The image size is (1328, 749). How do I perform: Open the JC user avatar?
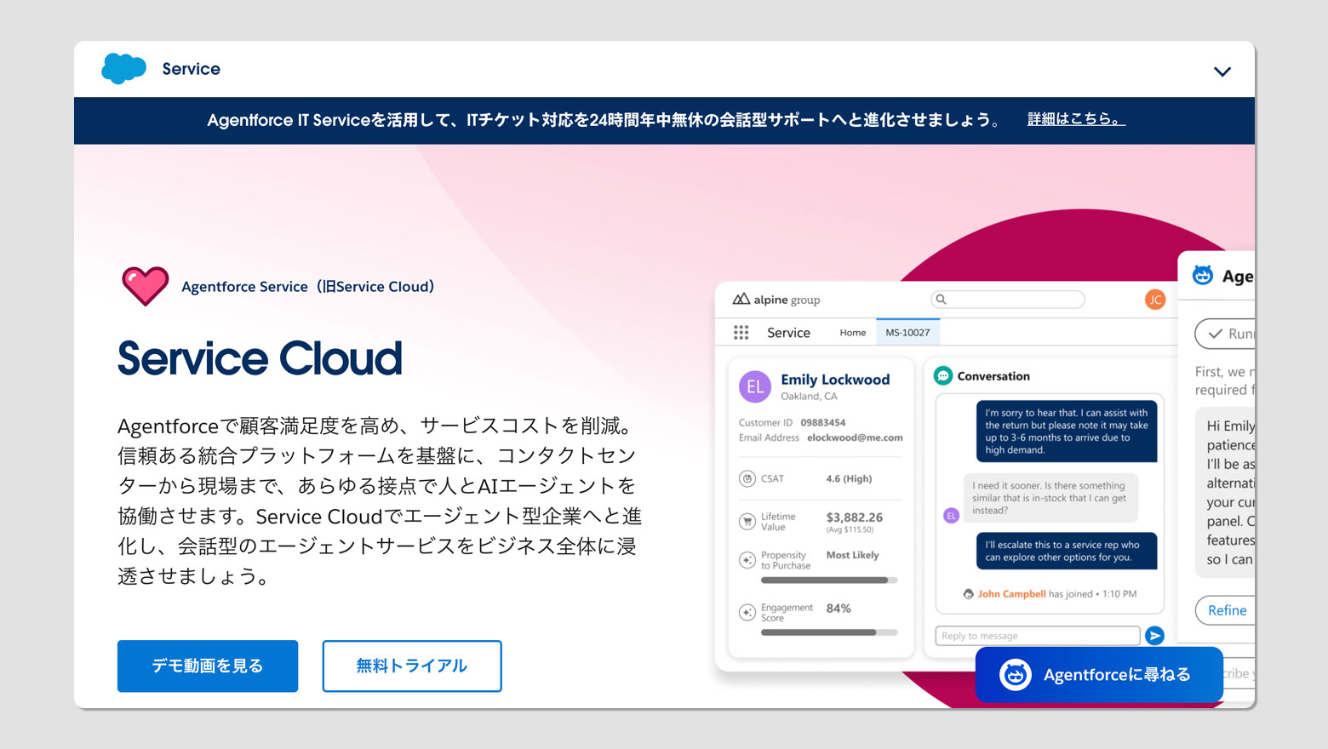click(x=1155, y=300)
